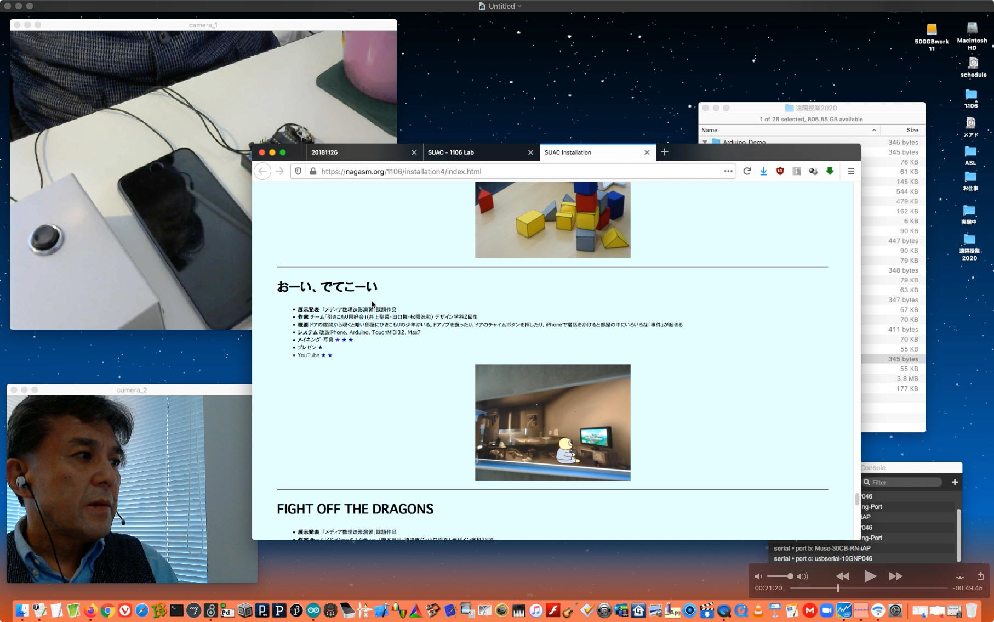Launch Google Chrome from the Dock
The image size is (994, 622).
(x=108, y=610)
